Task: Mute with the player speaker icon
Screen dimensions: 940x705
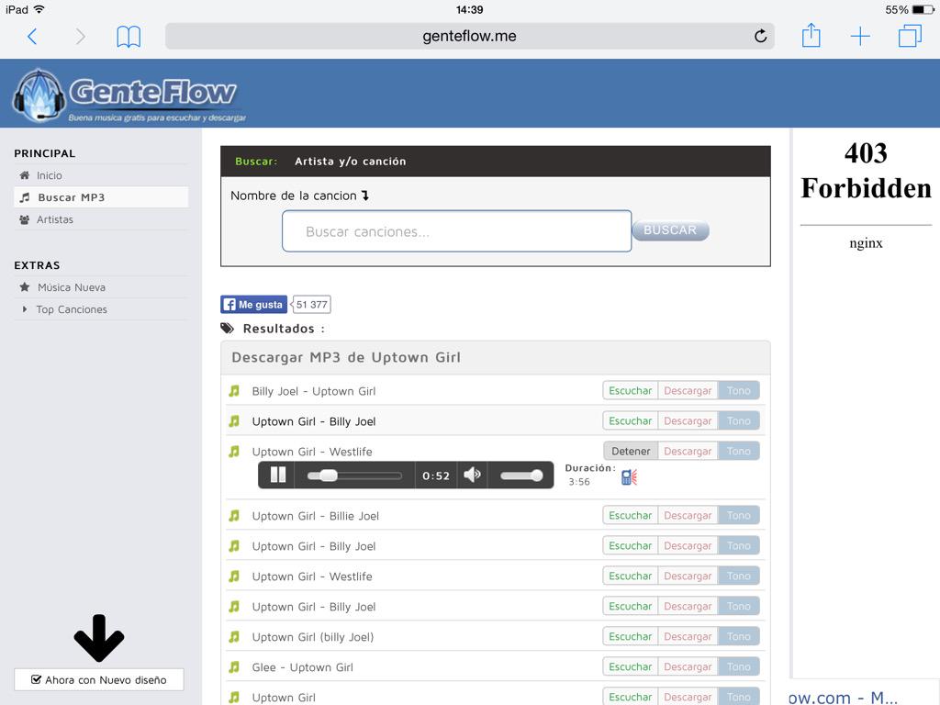Action: (x=472, y=475)
